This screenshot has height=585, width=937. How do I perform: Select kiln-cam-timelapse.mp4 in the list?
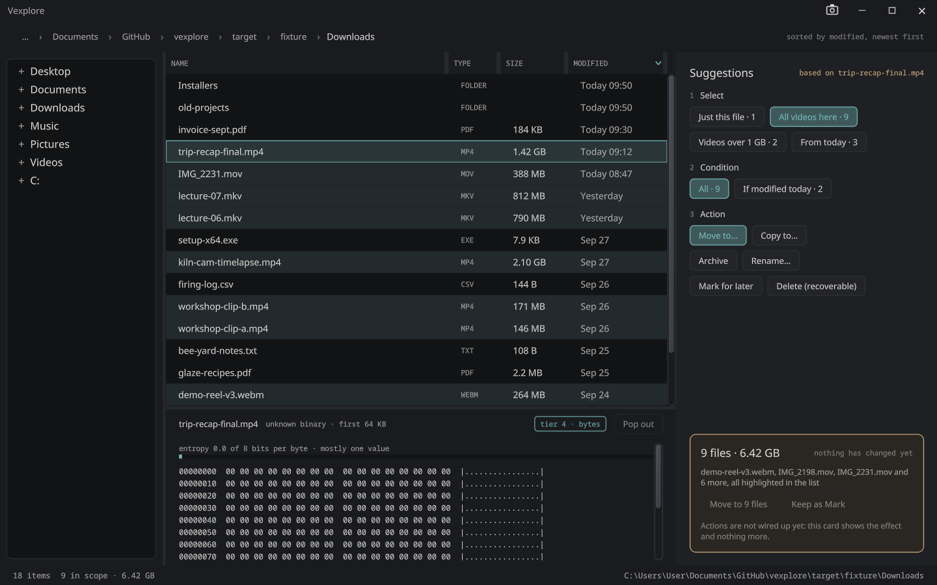click(x=416, y=263)
